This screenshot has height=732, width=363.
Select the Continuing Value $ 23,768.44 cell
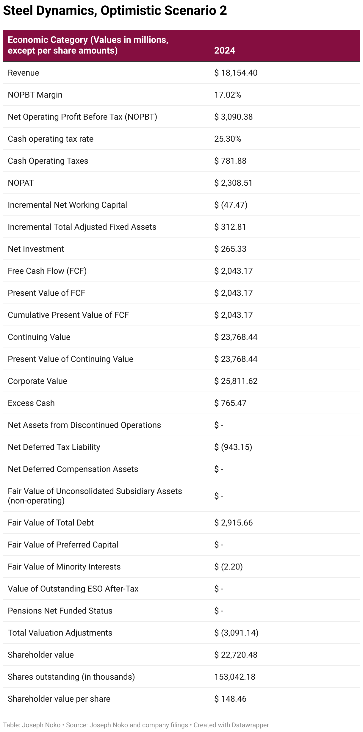point(236,337)
